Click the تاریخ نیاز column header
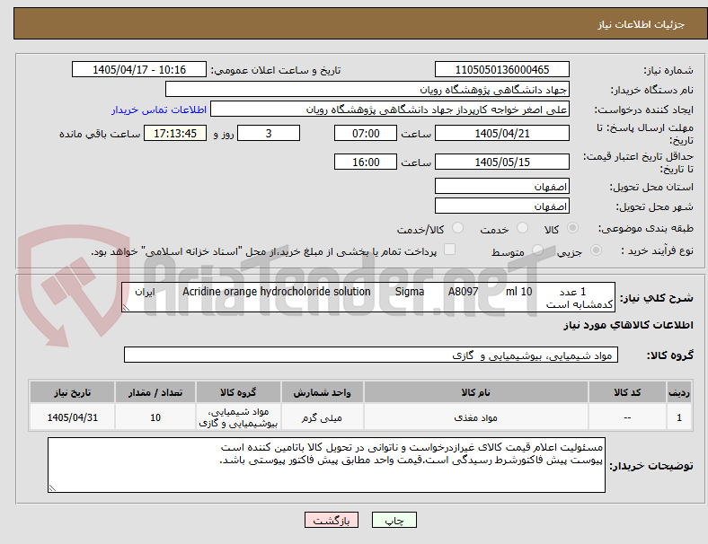708x544 pixels. coord(72,392)
